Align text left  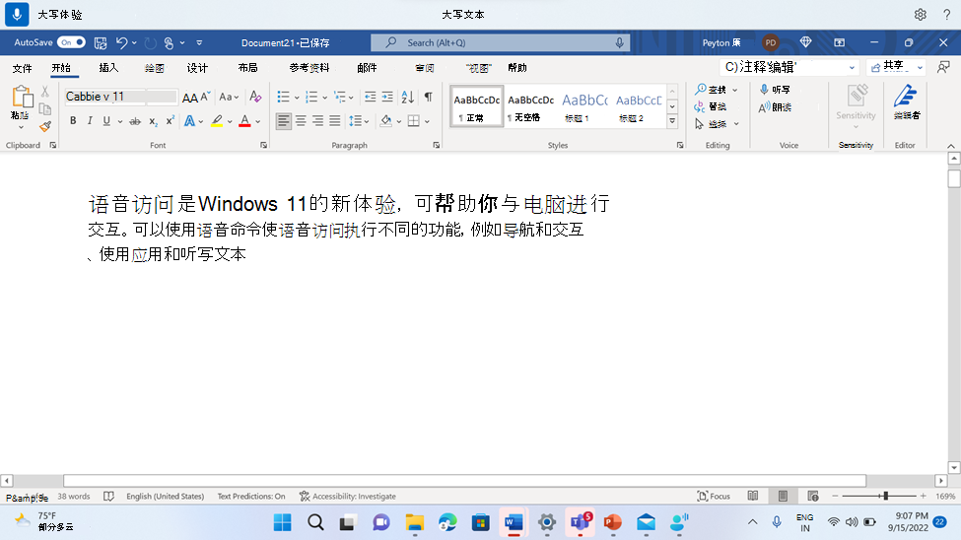point(283,121)
